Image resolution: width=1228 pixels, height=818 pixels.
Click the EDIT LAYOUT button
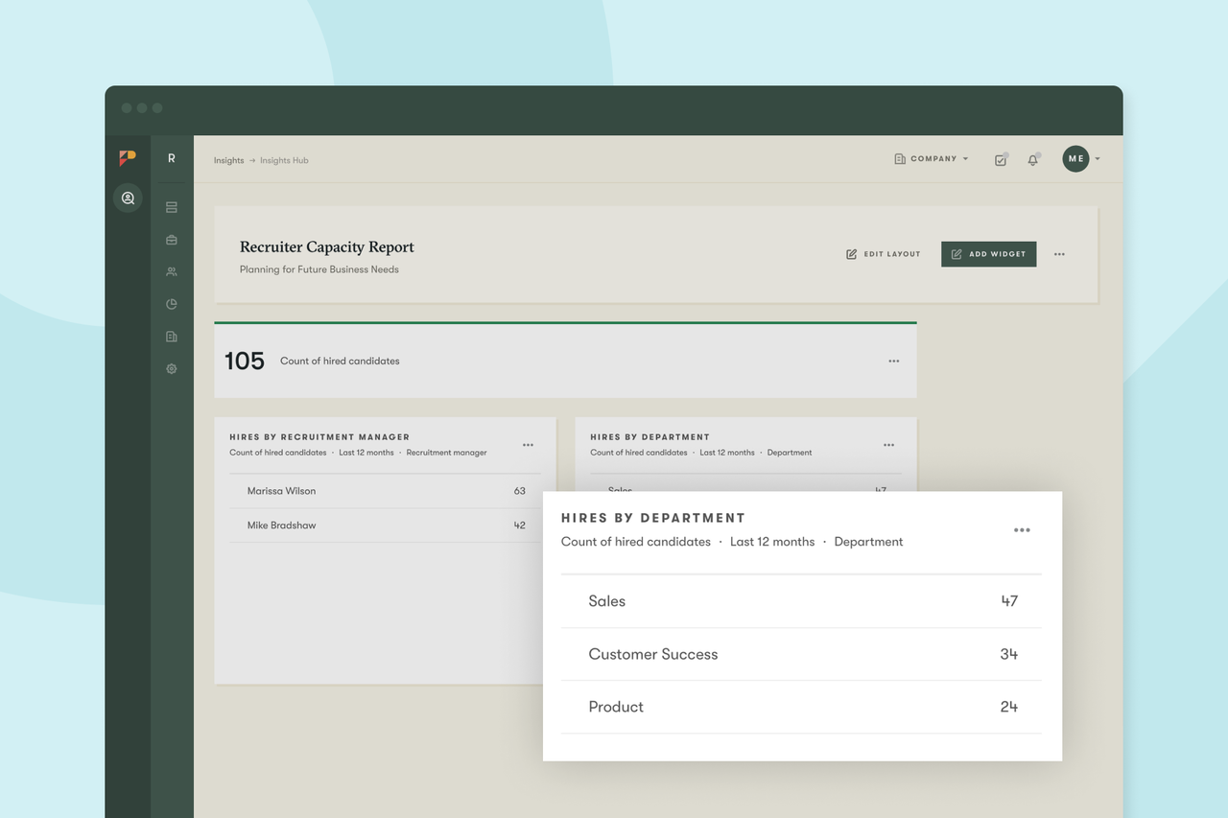[x=883, y=253]
